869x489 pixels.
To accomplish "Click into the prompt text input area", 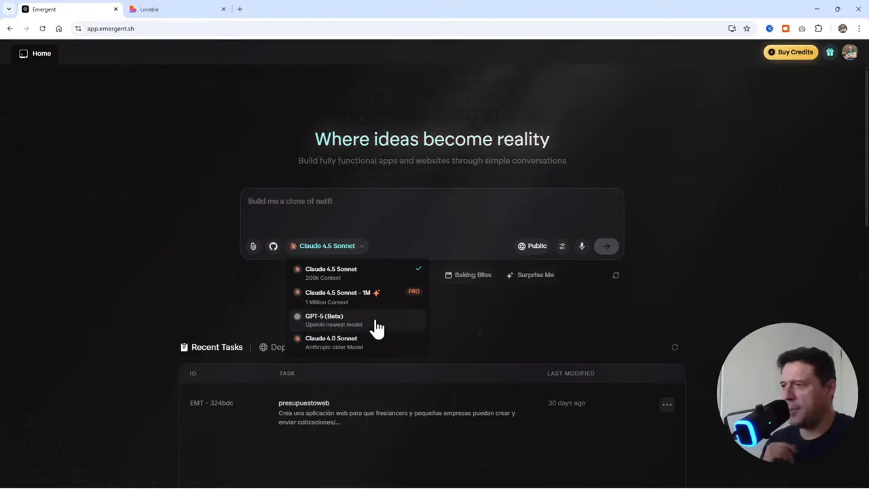I will (x=432, y=211).
